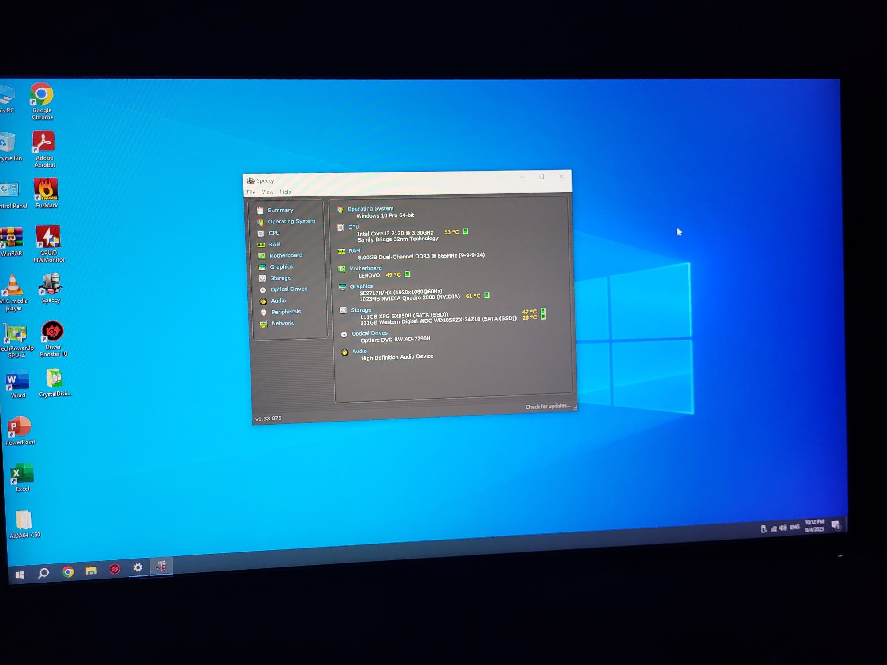
Task: Open Adobe Acrobat desktop shortcut
Action: point(44,149)
